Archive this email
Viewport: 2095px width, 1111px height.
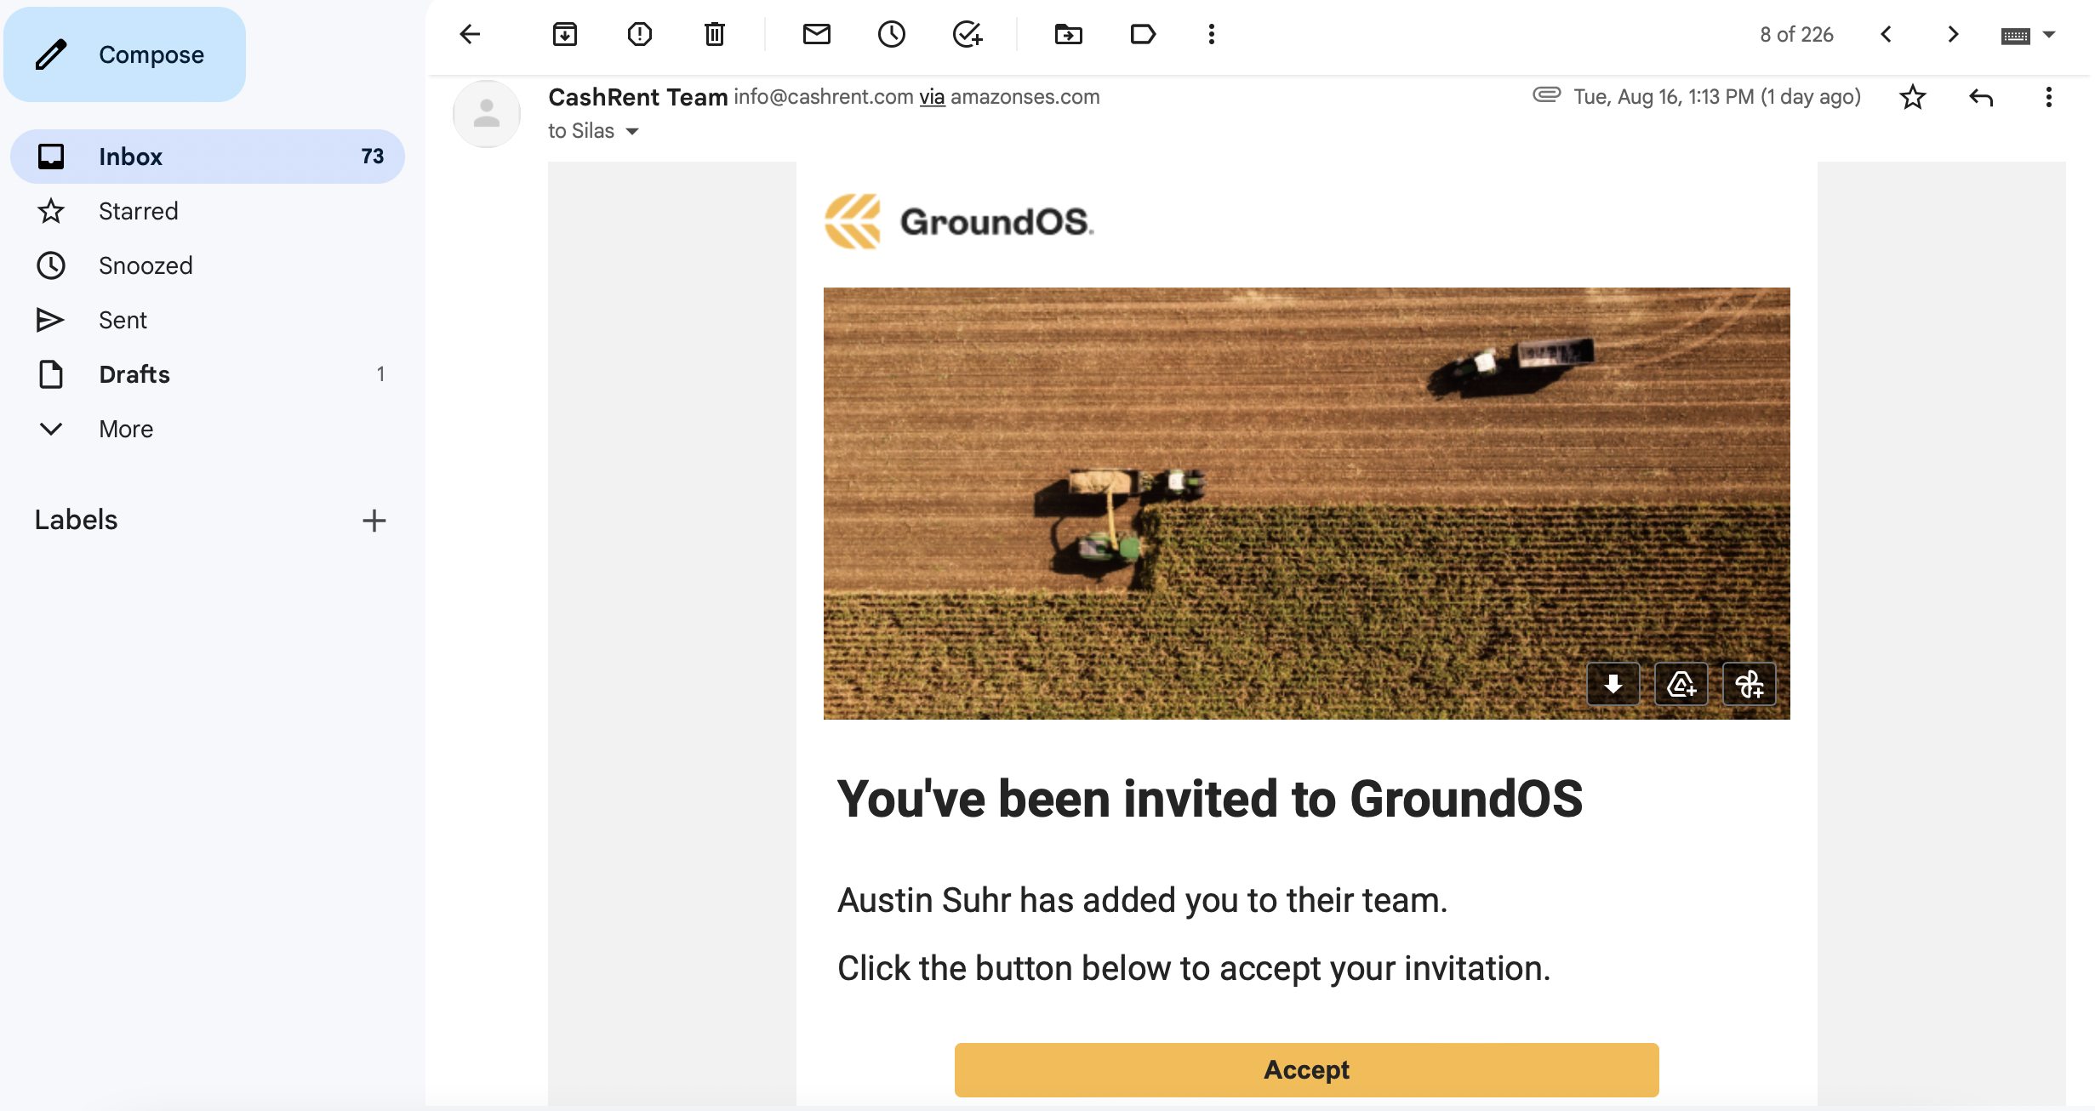click(564, 34)
